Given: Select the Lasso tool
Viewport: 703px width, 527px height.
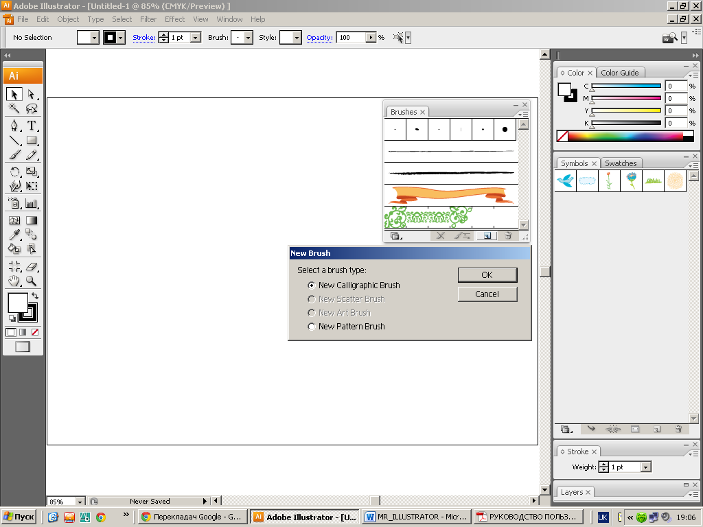Looking at the screenshot, I should tap(32, 108).
